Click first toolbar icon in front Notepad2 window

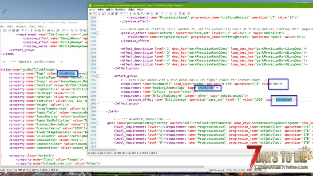(90, 13)
